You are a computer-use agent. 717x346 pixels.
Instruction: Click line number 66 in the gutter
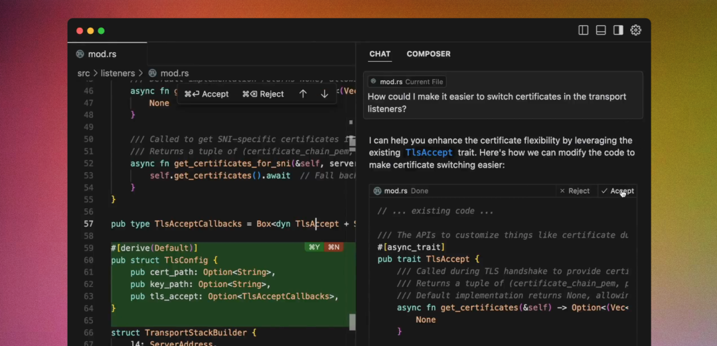pos(88,333)
